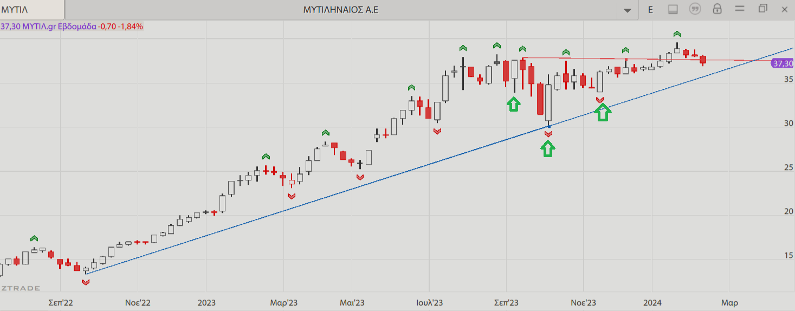
Task: Open the symbol dropdown arrow next to ΜΥΤΙΛΗΝΑΙΟΣ Α.Ε
Action: pyautogui.click(x=628, y=10)
